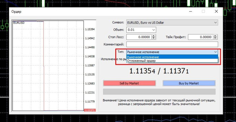Decrease Стоп Лосс with the down arrow

[x=153, y=38]
